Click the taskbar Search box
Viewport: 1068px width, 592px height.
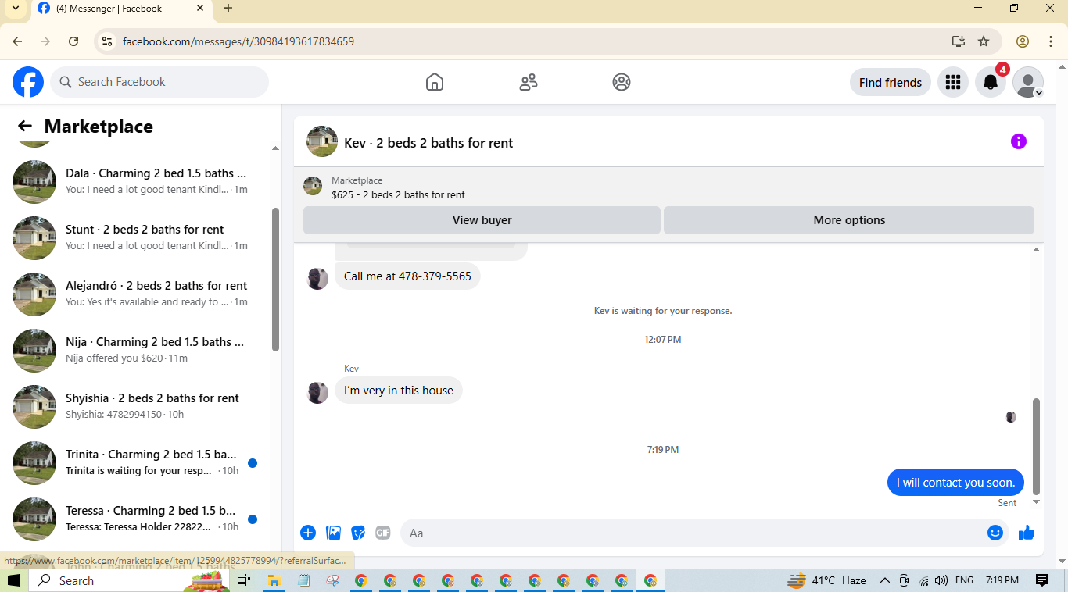pos(129,580)
